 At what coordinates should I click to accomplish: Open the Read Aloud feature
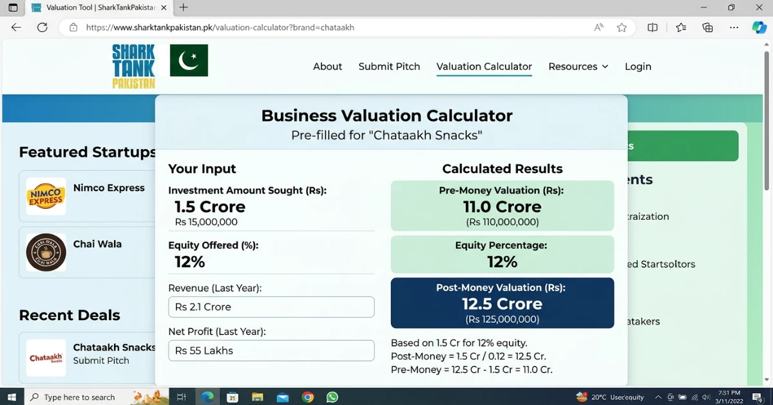599,28
